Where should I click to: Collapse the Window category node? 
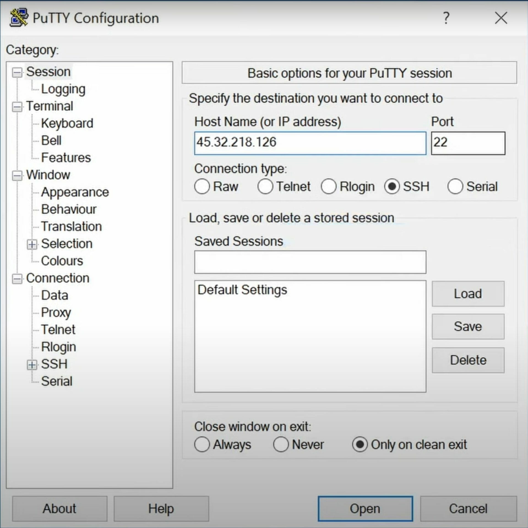point(17,175)
